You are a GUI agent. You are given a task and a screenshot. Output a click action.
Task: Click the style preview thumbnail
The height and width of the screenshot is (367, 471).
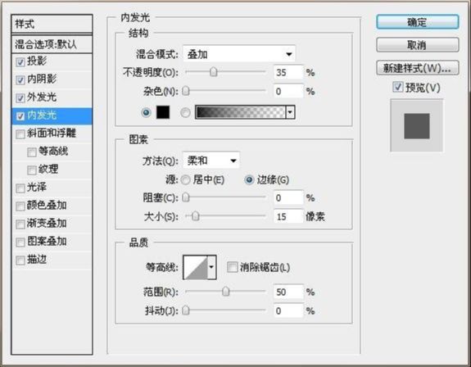(x=417, y=126)
